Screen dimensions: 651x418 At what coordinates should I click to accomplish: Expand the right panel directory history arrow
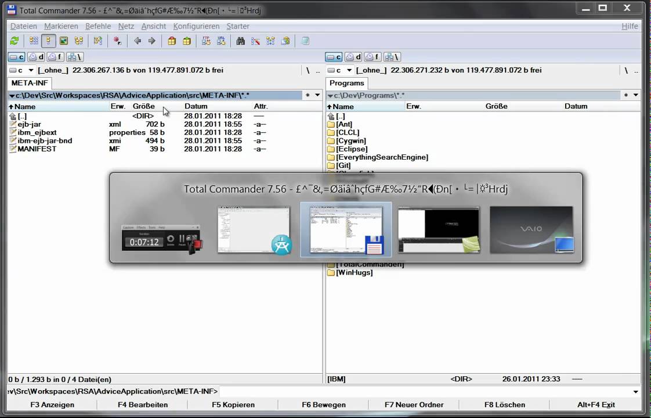click(x=636, y=95)
